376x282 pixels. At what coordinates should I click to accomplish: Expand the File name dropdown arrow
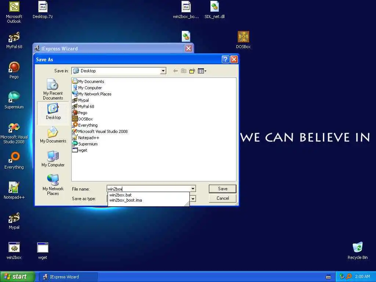(193, 189)
